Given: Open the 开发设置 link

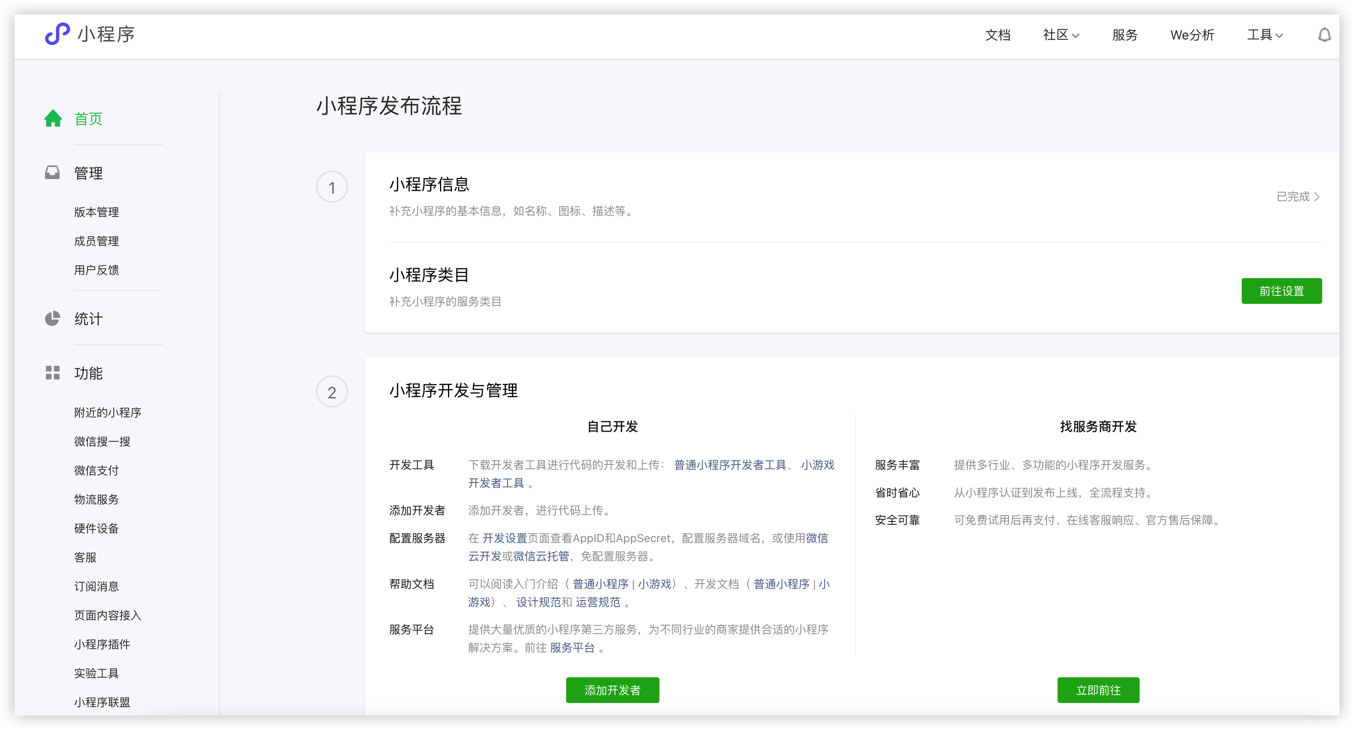Looking at the screenshot, I should pyautogui.click(x=505, y=538).
